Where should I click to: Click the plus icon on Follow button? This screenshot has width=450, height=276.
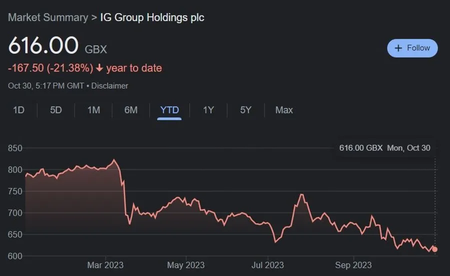coord(398,48)
